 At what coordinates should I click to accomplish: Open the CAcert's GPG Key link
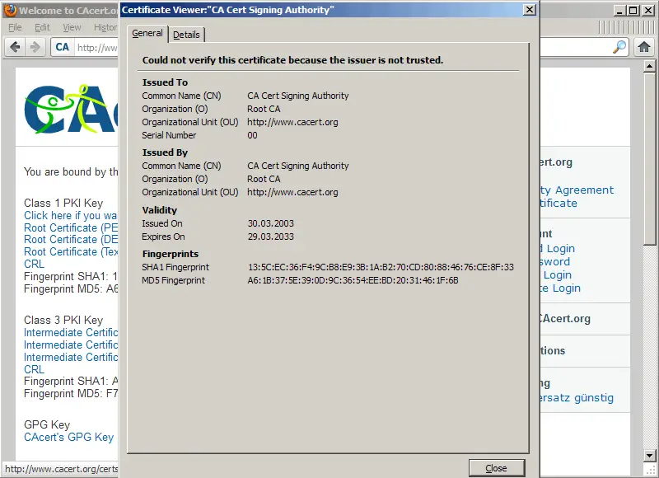(69, 438)
